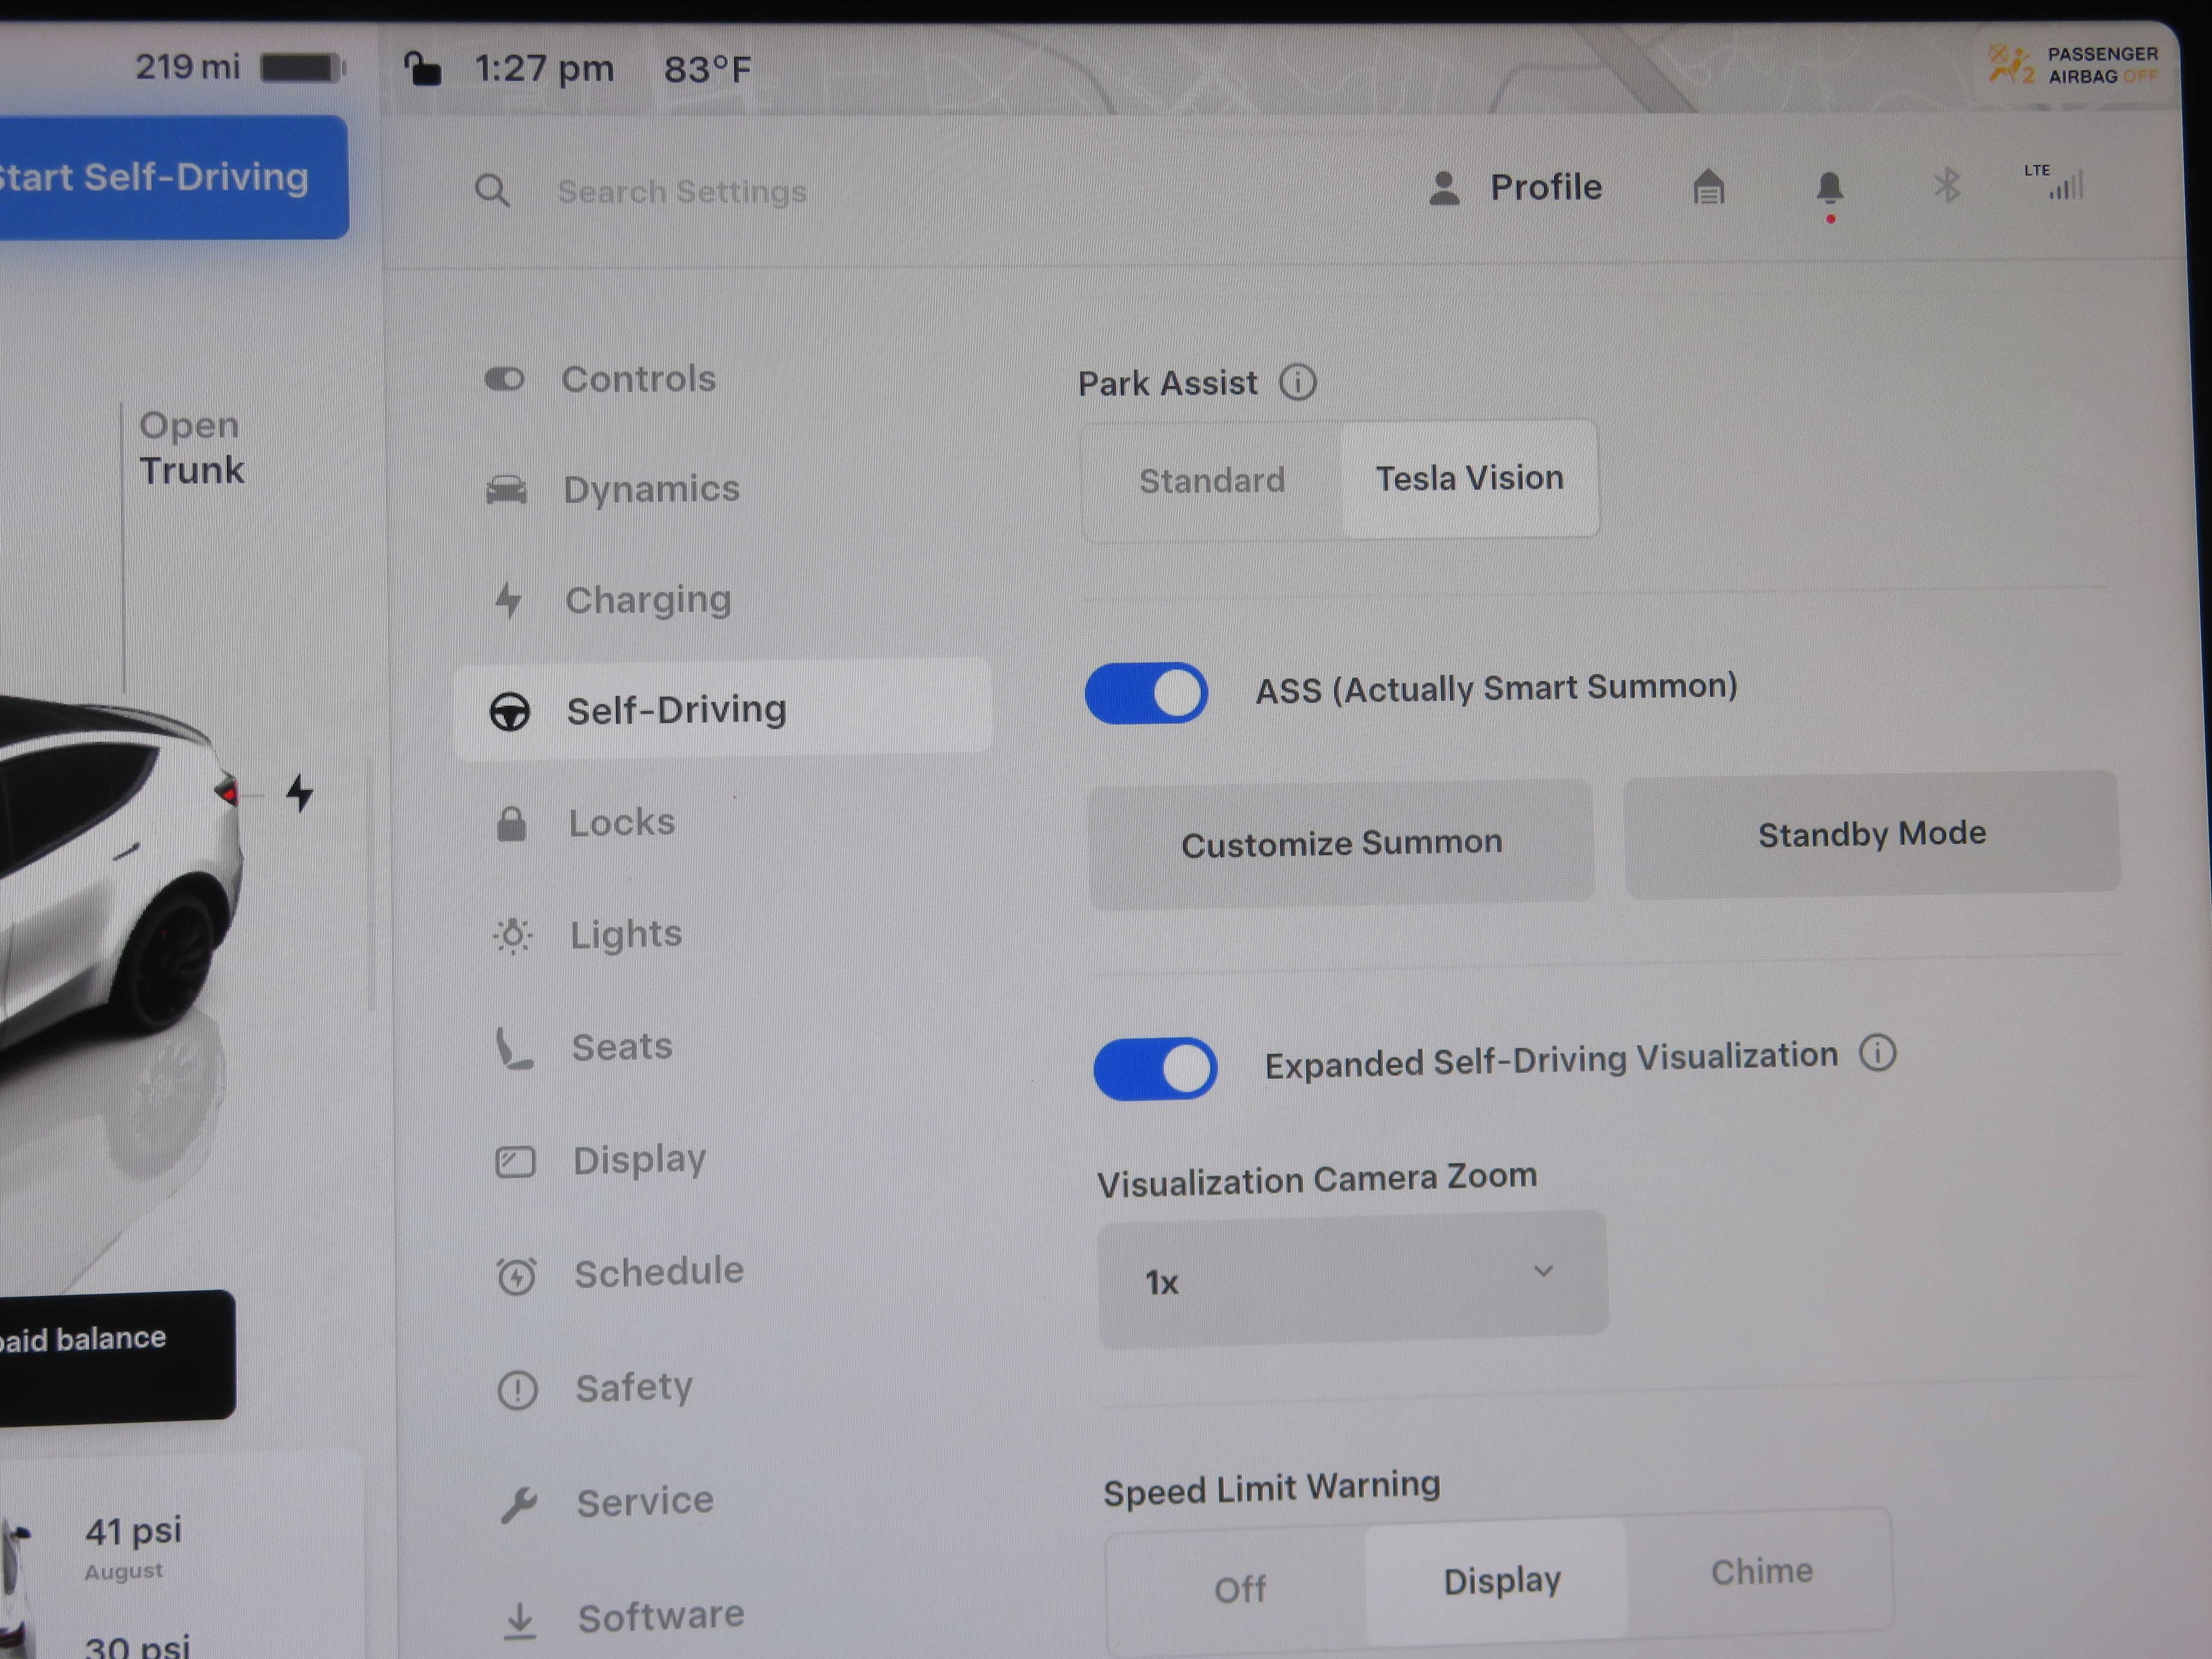This screenshot has height=1659, width=2212.
Task: Toggle Expanded Self-Driving Visualization switch
Action: tap(1155, 1068)
